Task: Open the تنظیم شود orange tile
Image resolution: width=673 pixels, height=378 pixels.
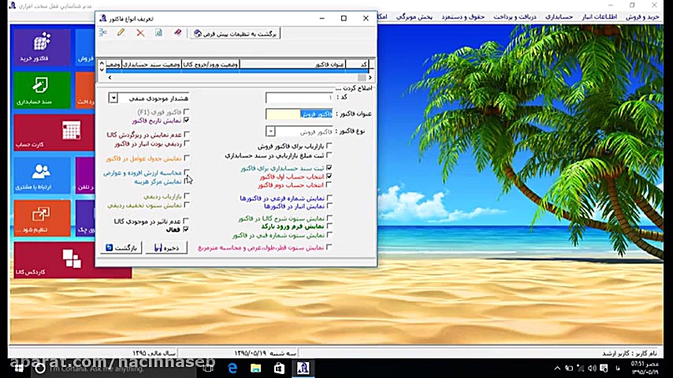Action: tap(42, 218)
